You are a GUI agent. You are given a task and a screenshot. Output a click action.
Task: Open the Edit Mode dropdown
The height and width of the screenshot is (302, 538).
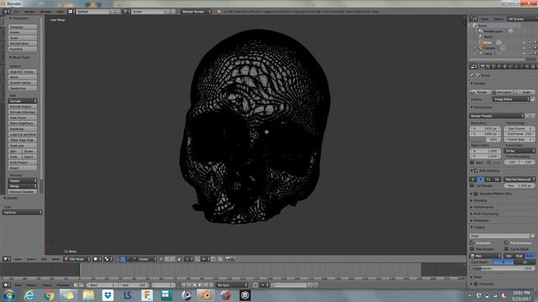click(x=76, y=259)
